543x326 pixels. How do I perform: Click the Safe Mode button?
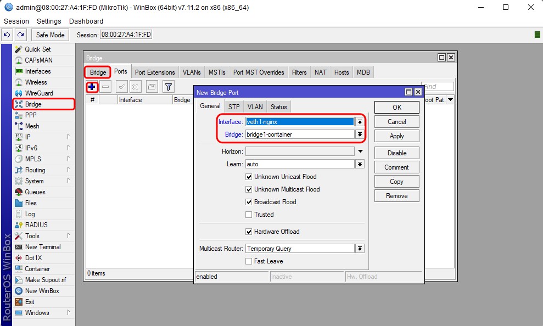(x=50, y=35)
